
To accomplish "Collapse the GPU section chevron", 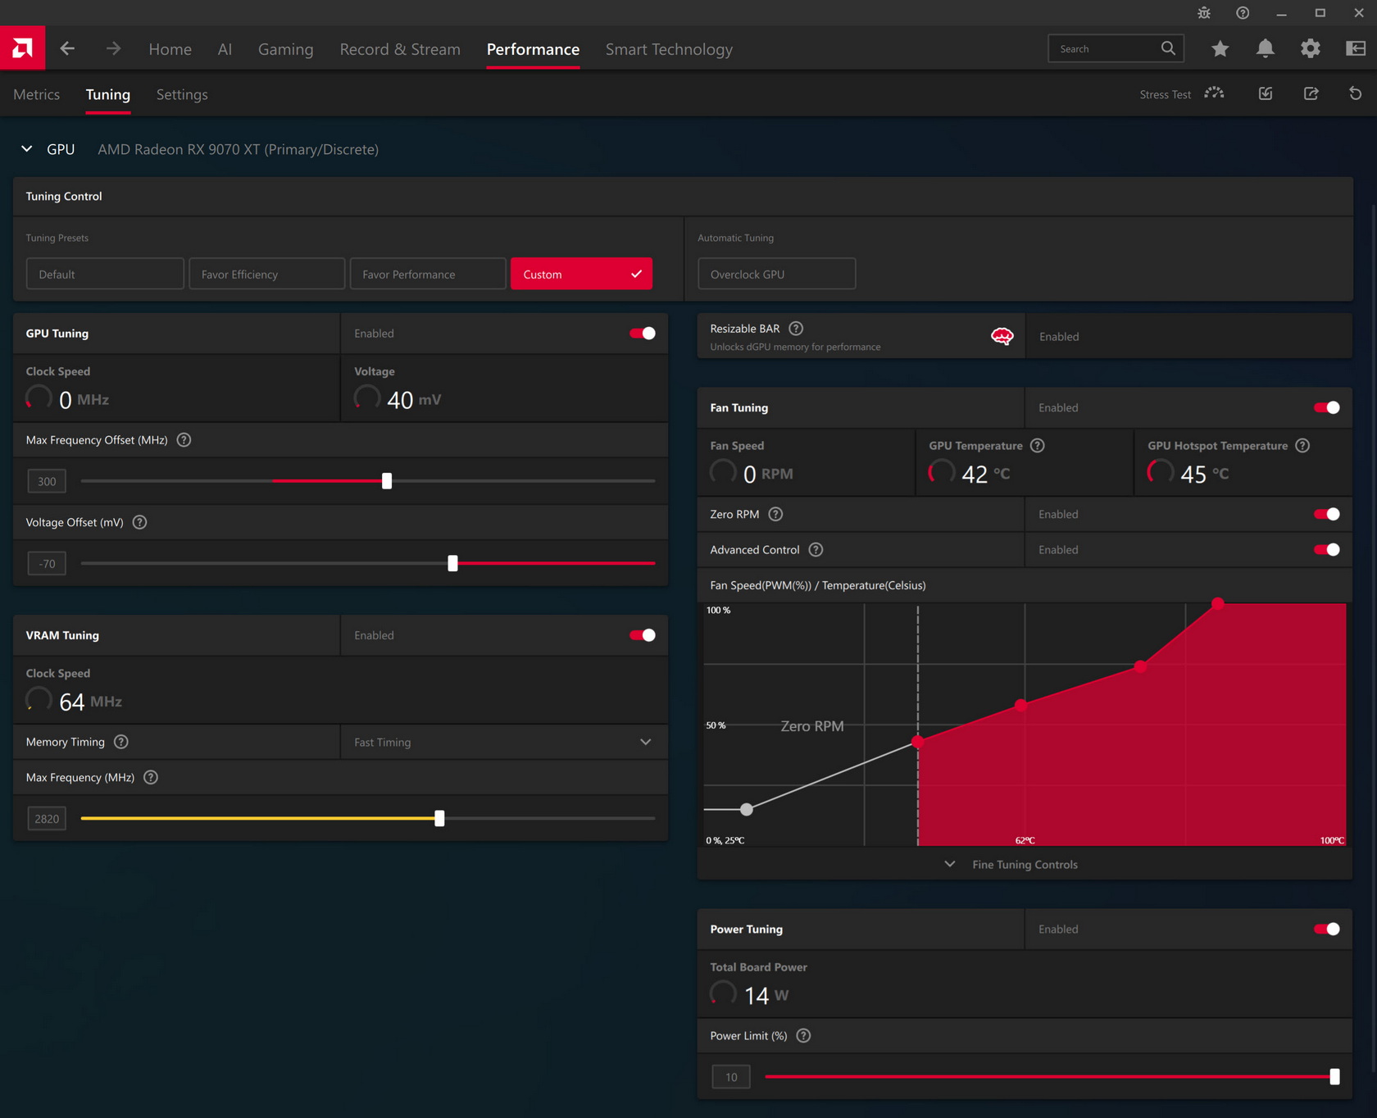I will pos(27,149).
